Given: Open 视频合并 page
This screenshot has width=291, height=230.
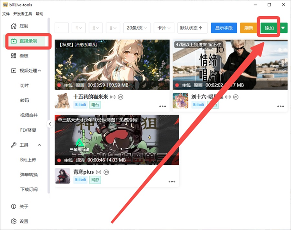Looking at the screenshot, I should pyautogui.click(x=29, y=115).
